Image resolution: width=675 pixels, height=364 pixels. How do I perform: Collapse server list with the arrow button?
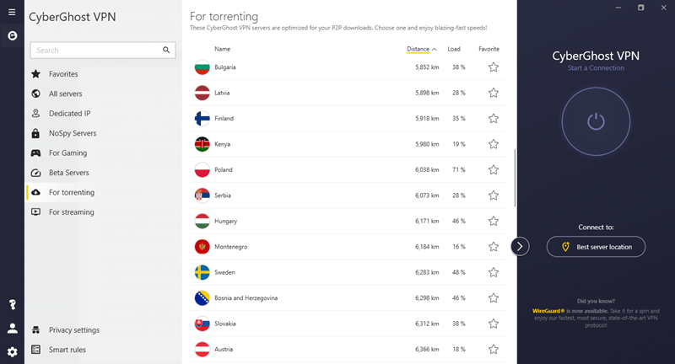click(520, 246)
